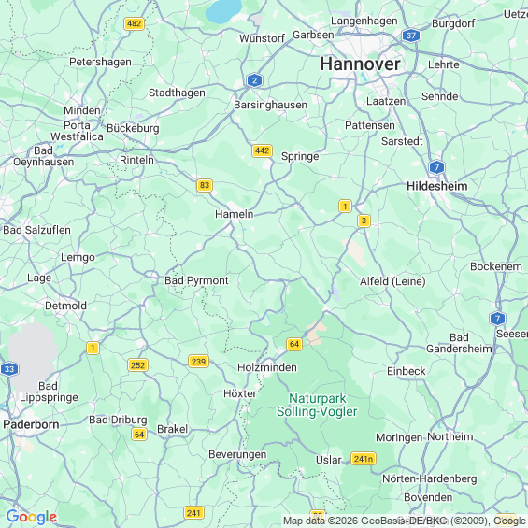The image size is (528, 528).
Task: Click the route 3 shield near Alfeld
Action: point(364,221)
